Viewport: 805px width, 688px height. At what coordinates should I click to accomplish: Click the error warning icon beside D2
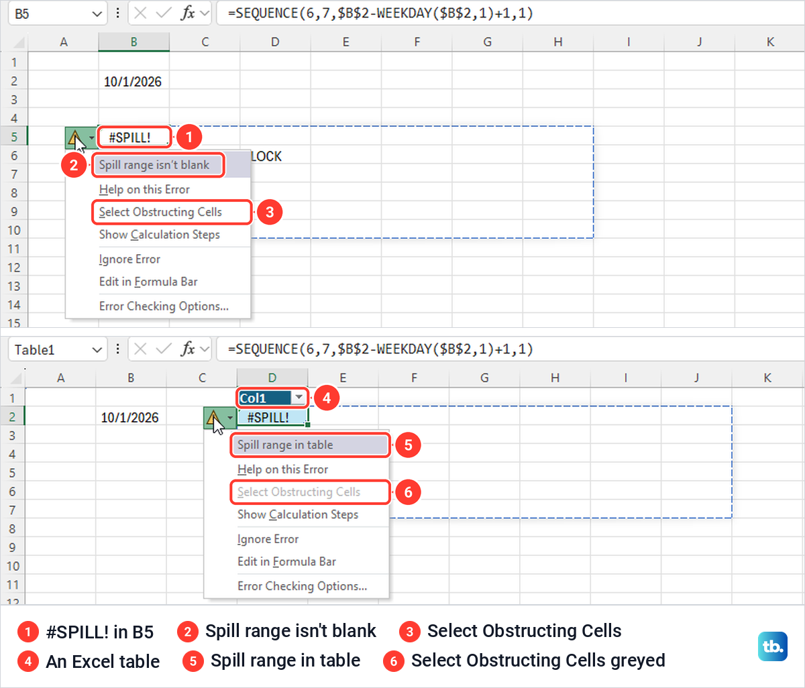coord(214,418)
